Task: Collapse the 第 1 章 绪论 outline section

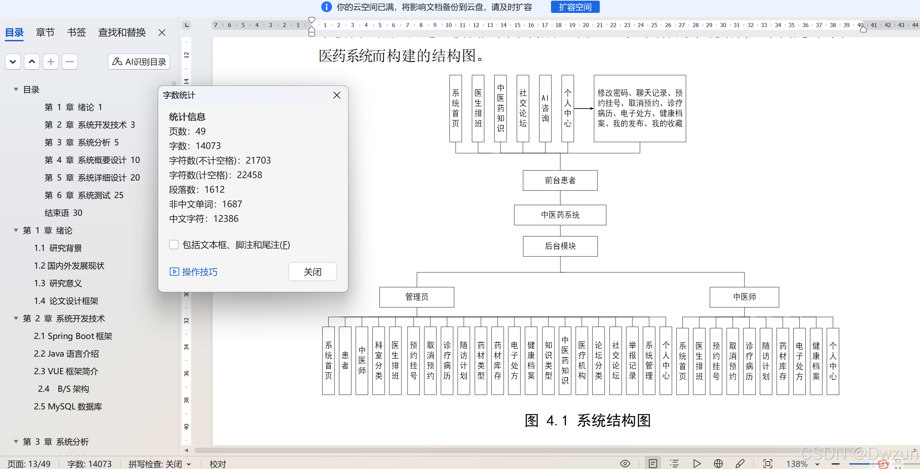Action: pyautogui.click(x=15, y=230)
